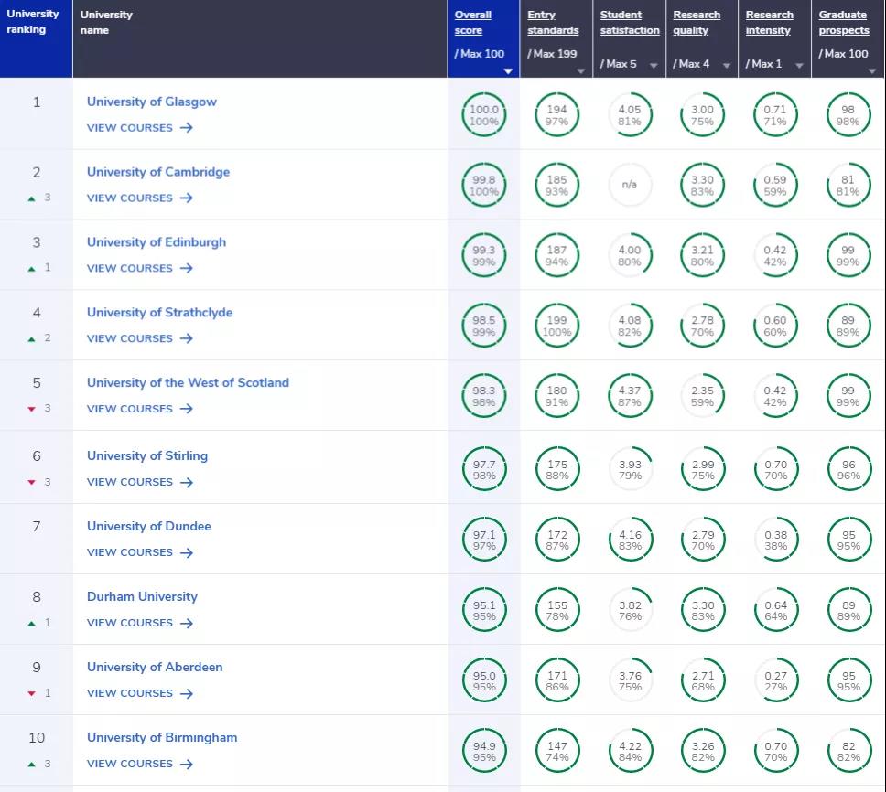Open University of Edinburgh link
886x792 pixels.
tap(157, 242)
